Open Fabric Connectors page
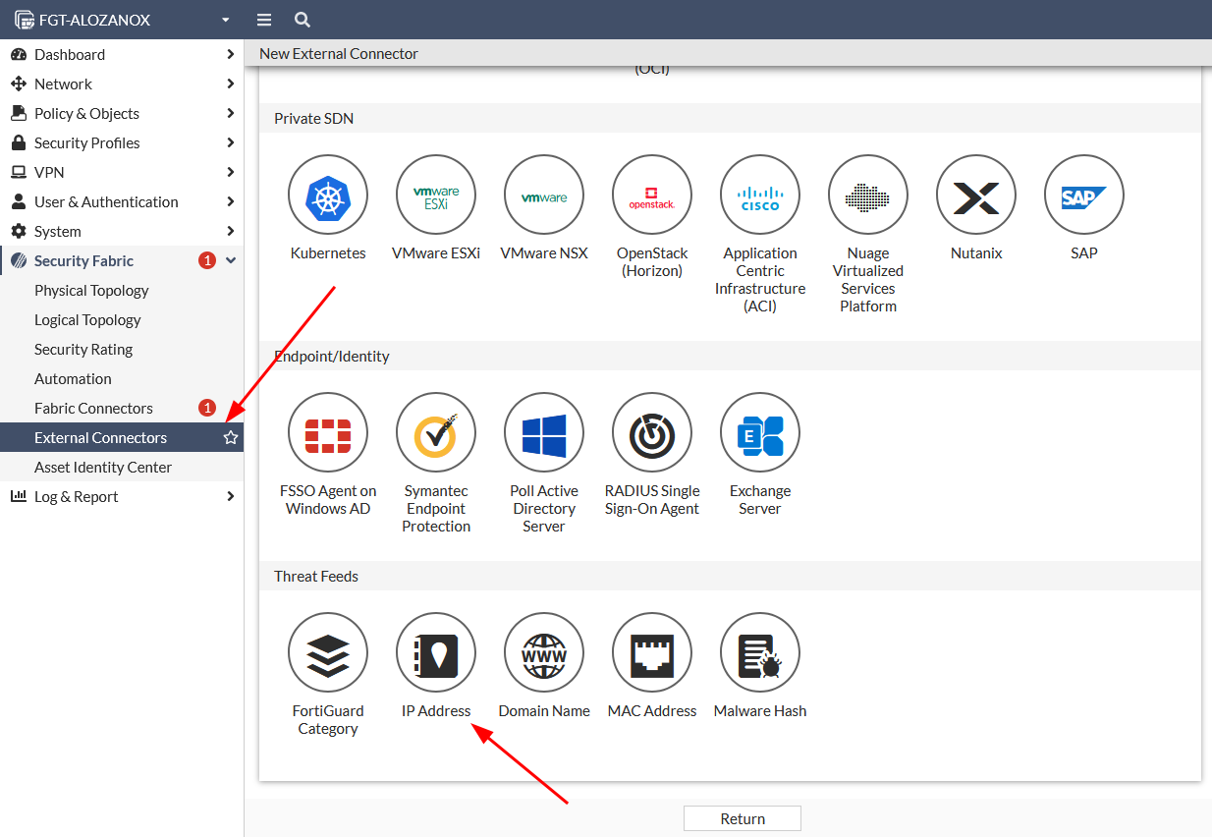Viewport: 1212px width, 837px height. (x=93, y=409)
